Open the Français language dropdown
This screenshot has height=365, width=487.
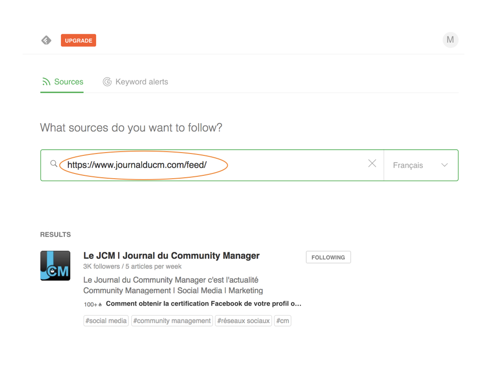[421, 165]
